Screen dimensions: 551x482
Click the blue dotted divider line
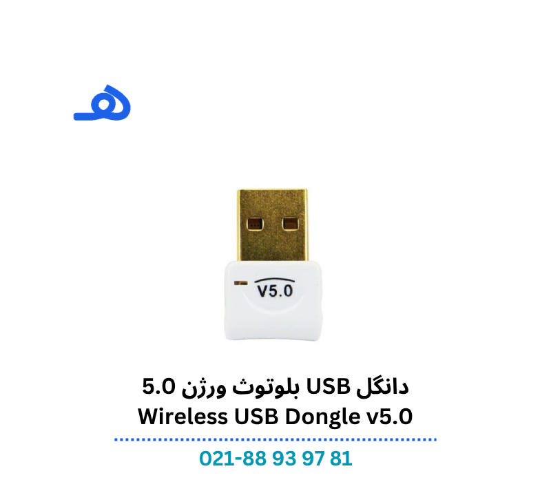click(275, 439)
